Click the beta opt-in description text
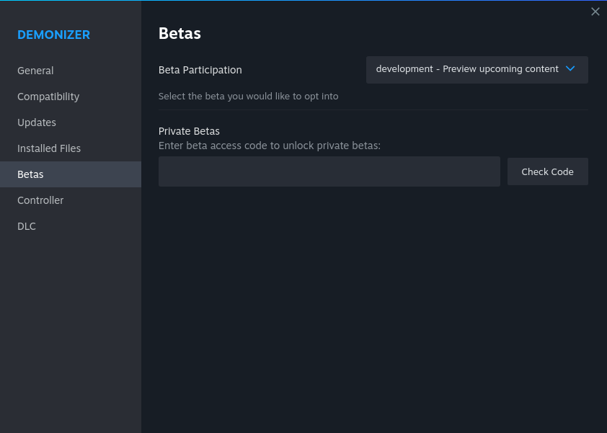This screenshot has width=607, height=433. (x=248, y=96)
